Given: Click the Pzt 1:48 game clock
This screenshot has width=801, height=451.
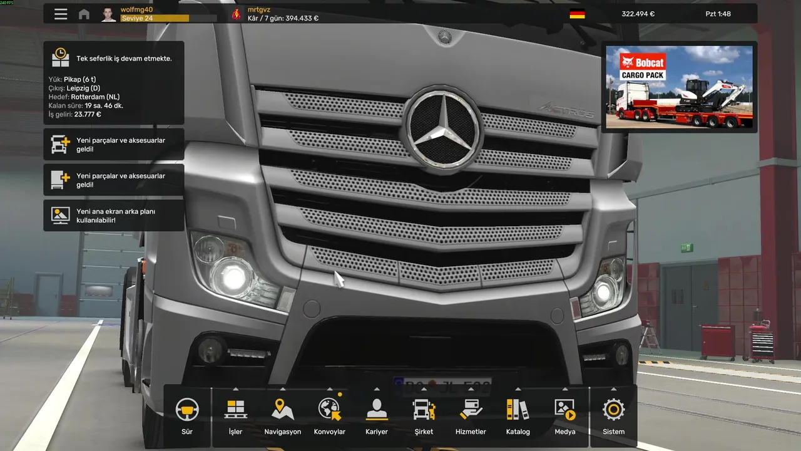Looking at the screenshot, I should tap(718, 14).
